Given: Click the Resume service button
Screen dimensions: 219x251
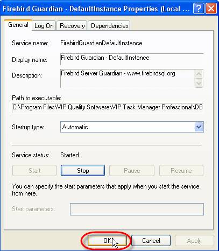Looking at the screenshot, I should [181, 170].
